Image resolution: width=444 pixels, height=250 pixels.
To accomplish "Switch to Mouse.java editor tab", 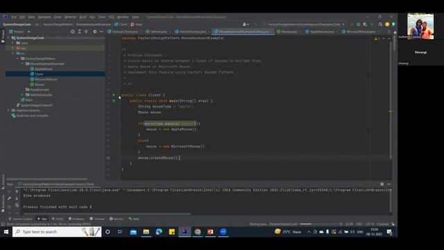I will tap(289, 31).
